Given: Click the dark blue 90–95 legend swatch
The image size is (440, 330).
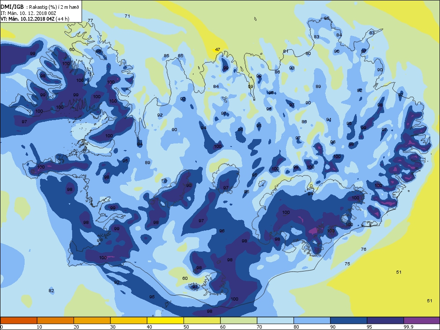Looking at the screenshot, I should [349, 320].
